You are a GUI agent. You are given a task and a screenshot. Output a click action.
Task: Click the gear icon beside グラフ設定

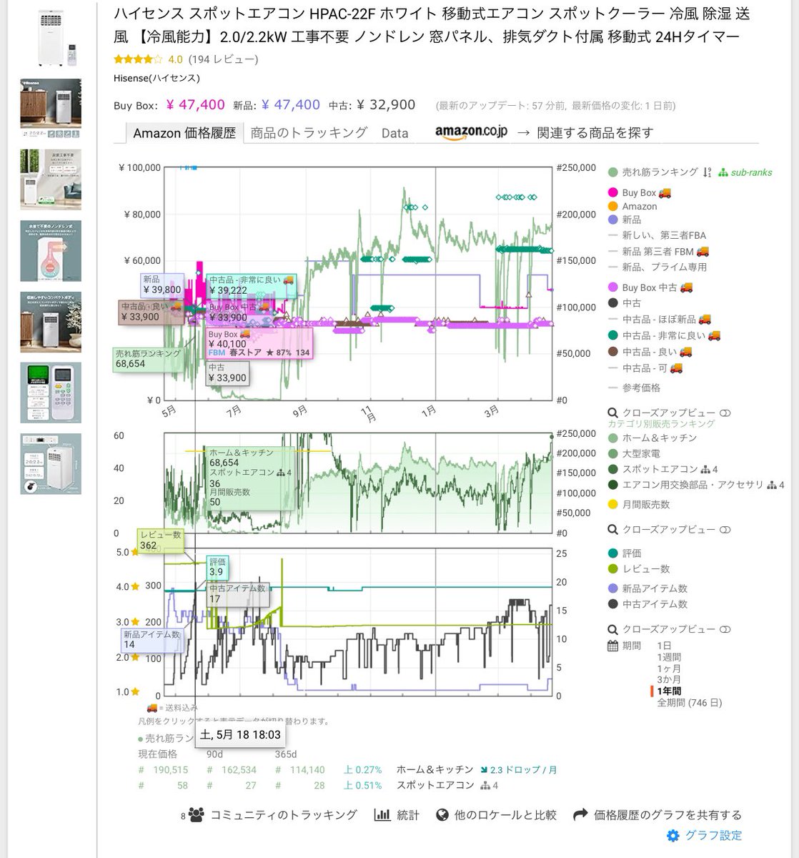point(673,835)
